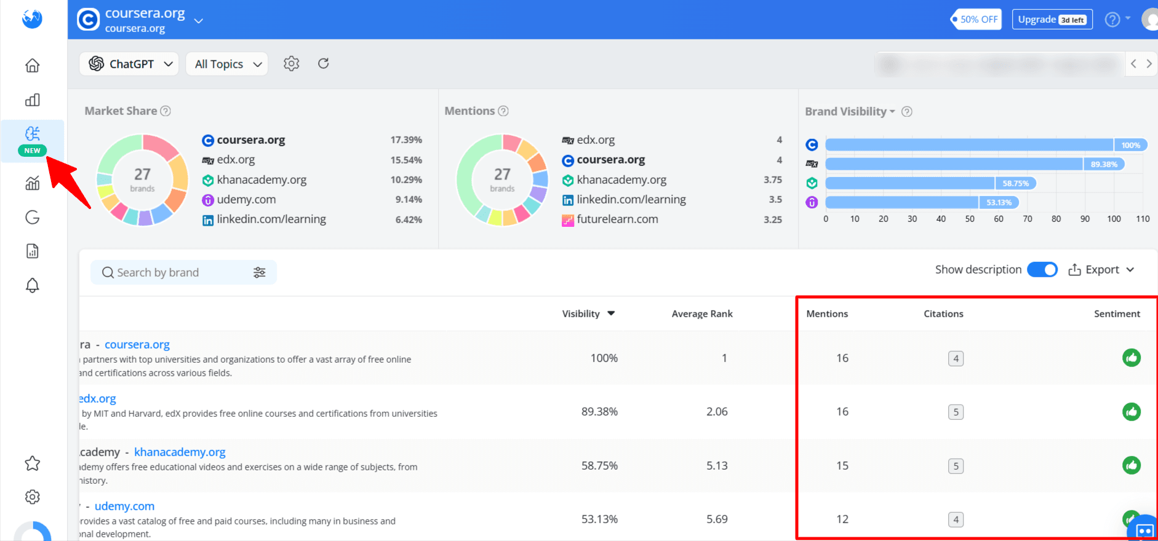Open the Google icon in the sidebar
The image size is (1158, 541).
(33, 217)
